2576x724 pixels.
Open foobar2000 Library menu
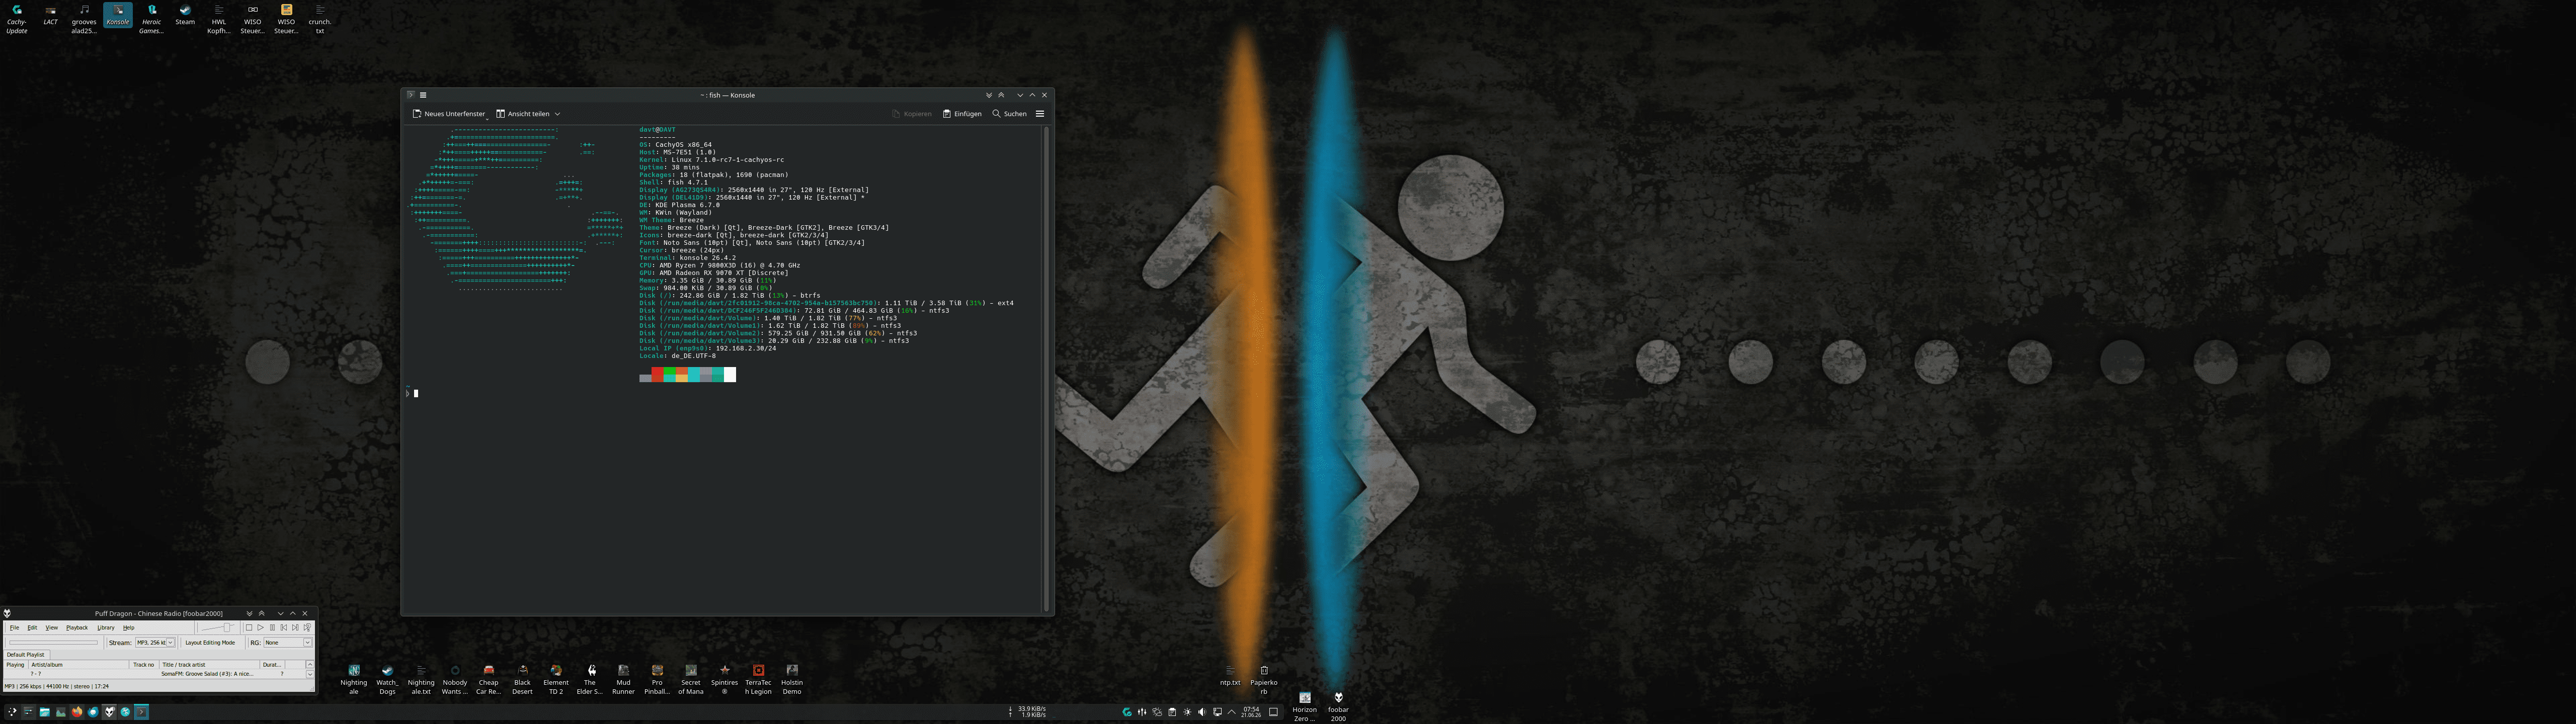point(106,628)
